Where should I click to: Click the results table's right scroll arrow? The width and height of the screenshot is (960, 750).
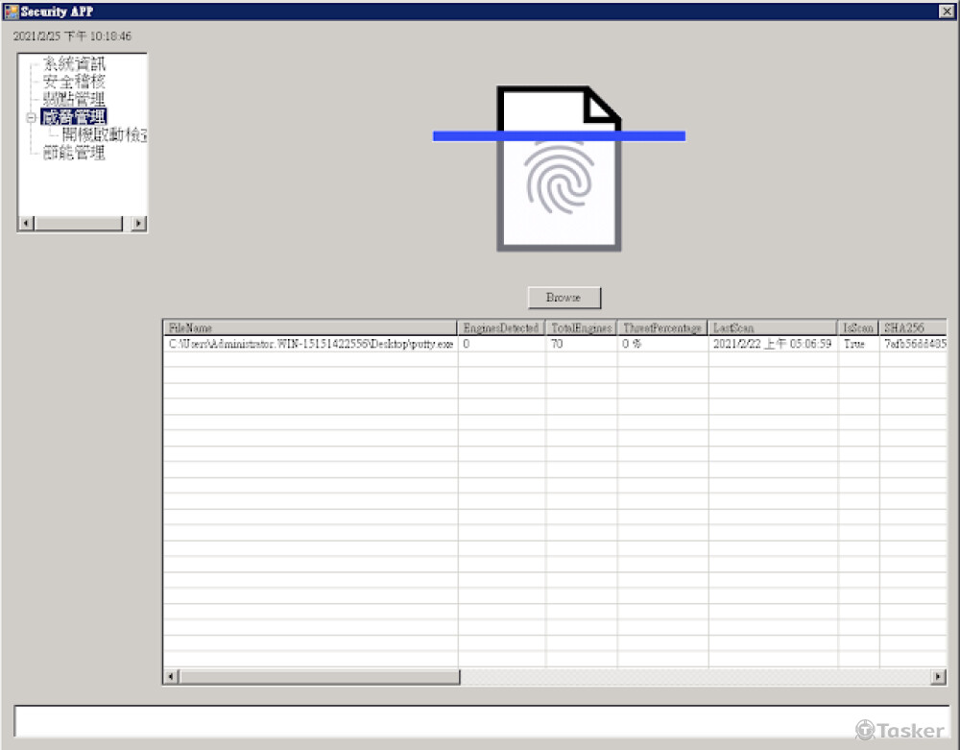click(x=938, y=677)
